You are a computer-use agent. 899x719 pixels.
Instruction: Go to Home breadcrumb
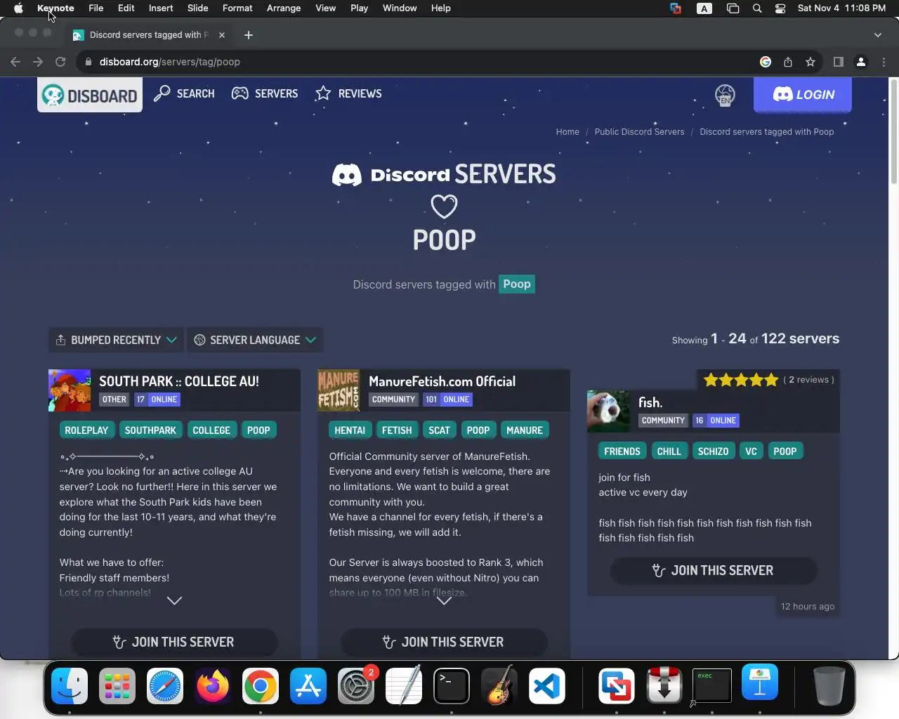click(x=567, y=132)
